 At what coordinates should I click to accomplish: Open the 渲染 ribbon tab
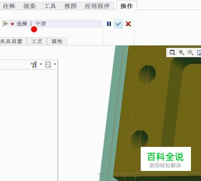point(29,6)
